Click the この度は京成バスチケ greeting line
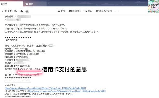159x98 pixels. 35,25
